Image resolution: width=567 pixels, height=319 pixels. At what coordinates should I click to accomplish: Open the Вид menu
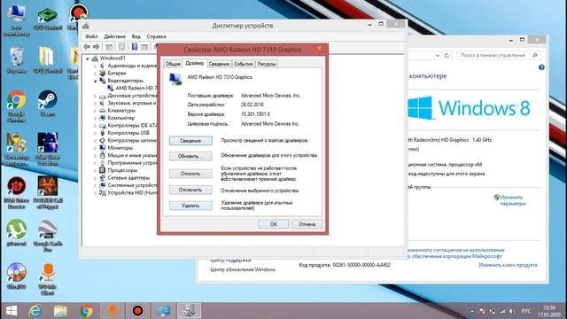[x=136, y=36]
